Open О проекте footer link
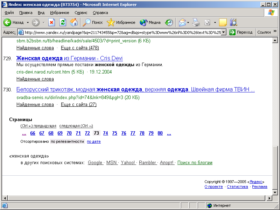 pyautogui.click(x=213, y=187)
